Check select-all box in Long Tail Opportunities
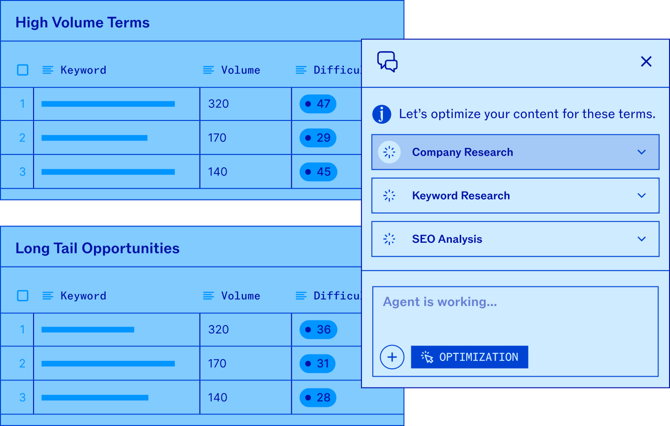The height and width of the screenshot is (426, 670). (x=23, y=296)
